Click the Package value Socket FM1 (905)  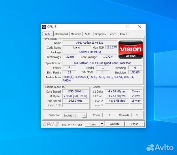pyautogui.click(x=90, y=52)
